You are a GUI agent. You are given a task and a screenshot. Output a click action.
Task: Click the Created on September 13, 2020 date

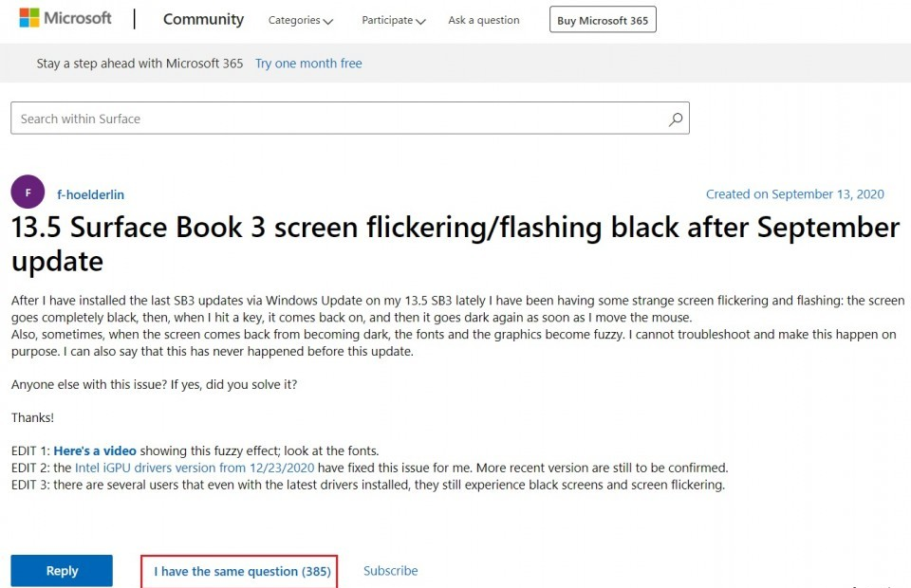(795, 193)
